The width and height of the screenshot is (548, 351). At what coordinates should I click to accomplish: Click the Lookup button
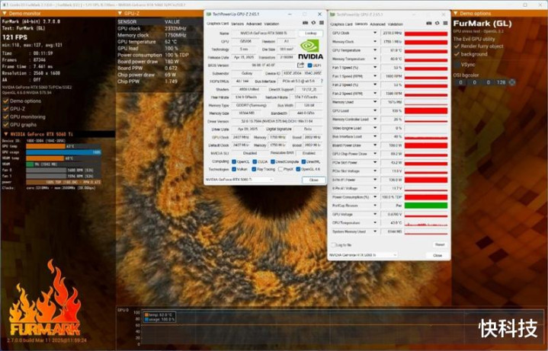(x=311, y=34)
